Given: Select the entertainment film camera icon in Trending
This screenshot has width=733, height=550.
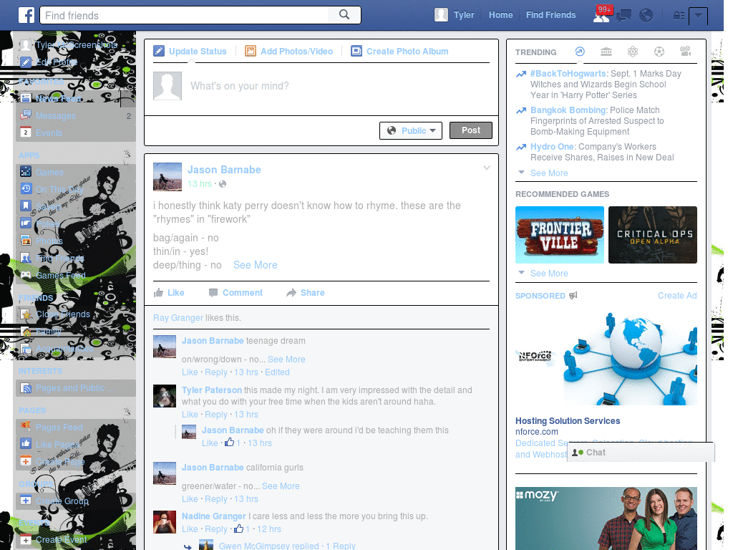Looking at the screenshot, I should (x=685, y=52).
